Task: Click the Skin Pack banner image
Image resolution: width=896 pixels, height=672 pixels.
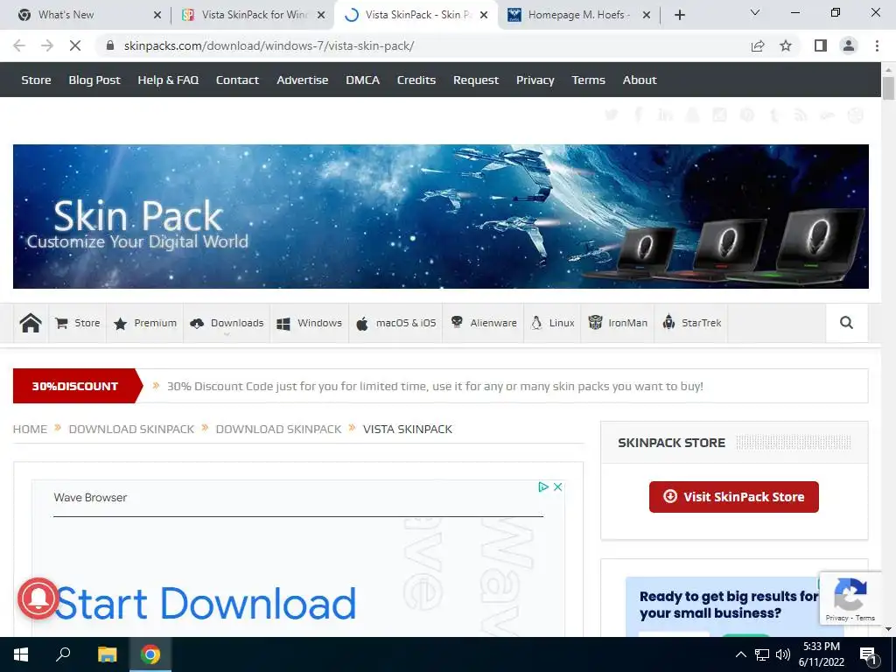Action: coord(441,217)
